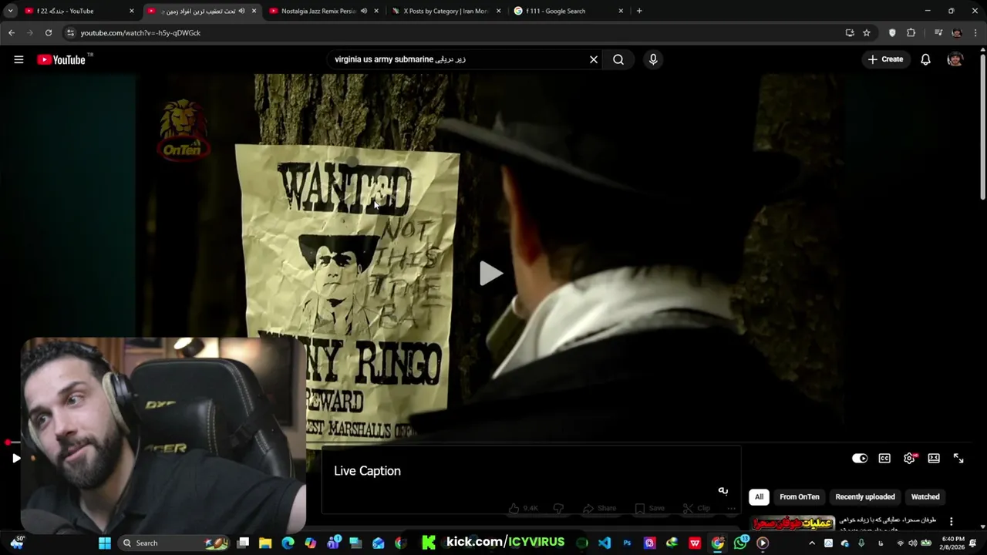This screenshot has width=987, height=555.
Task: Clear the YouTube search box text
Action: point(594,59)
